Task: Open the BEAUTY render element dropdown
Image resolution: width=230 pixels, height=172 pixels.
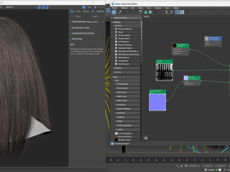Action: coord(21,7)
